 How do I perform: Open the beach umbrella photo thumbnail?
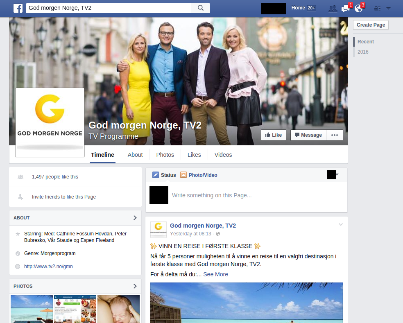pyautogui.click(x=32, y=309)
